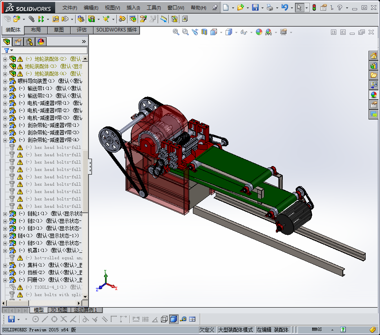Click the Section View icon
This screenshot has width=380, height=335.
tap(204, 32)
